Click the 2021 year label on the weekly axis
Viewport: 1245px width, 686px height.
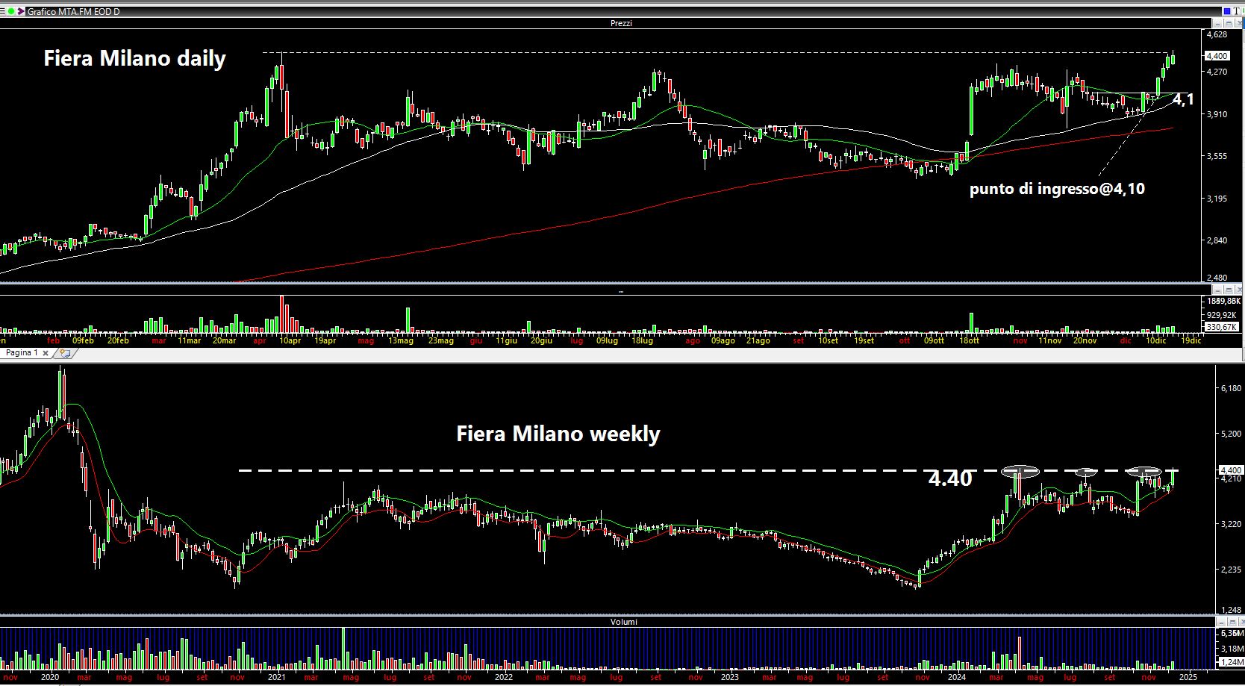[277, 678]
